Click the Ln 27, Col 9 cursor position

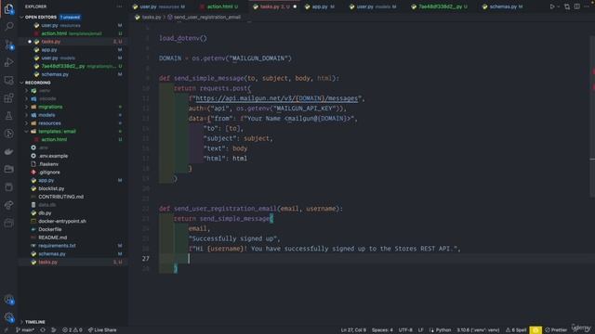(353, 330)
